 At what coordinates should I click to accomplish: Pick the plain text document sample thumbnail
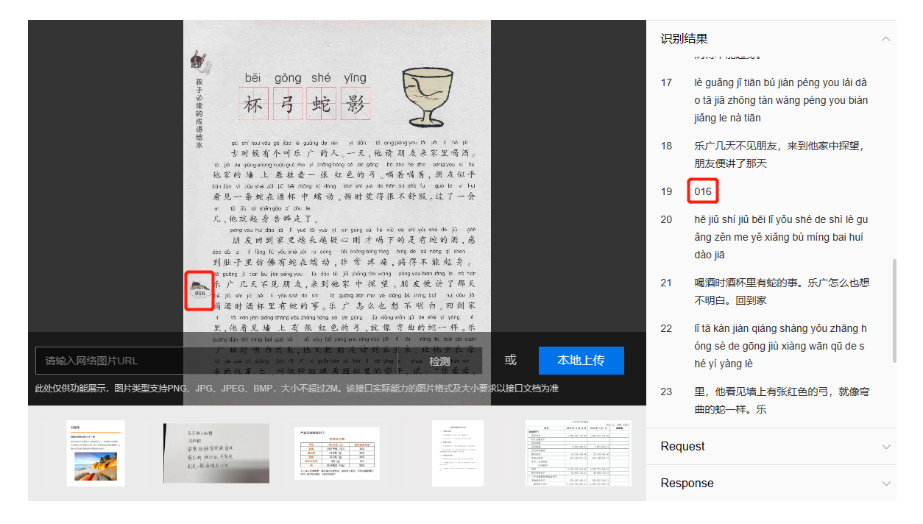(x=457, y=453)
